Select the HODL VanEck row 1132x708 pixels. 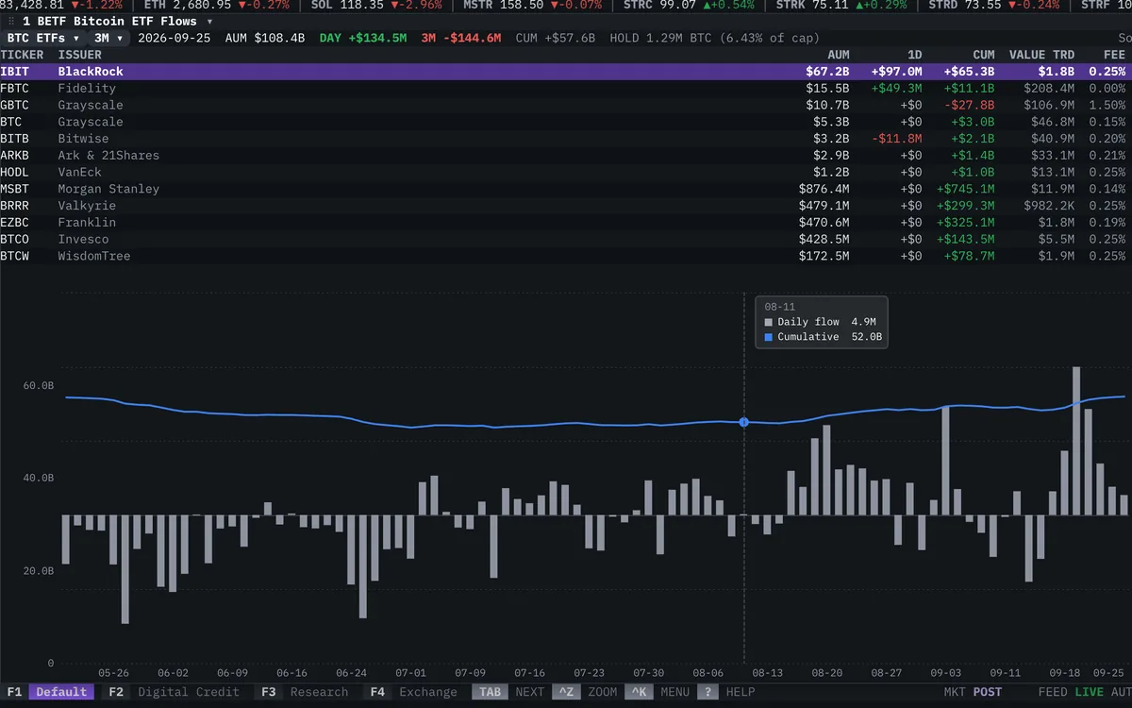tap(566, 173)
